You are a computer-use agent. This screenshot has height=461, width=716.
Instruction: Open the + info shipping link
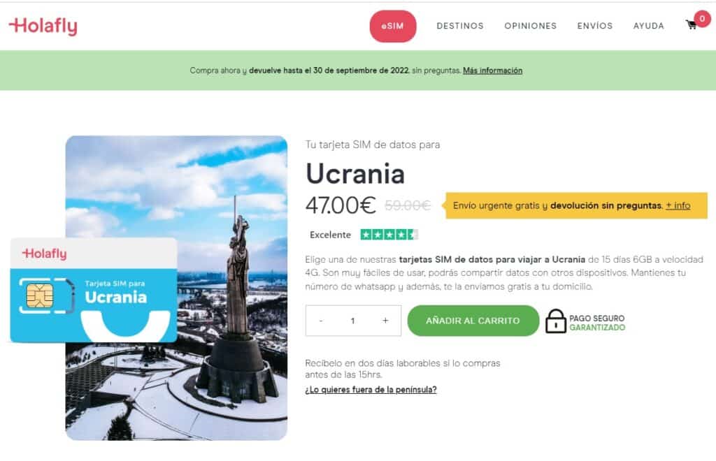click(678, 205)
